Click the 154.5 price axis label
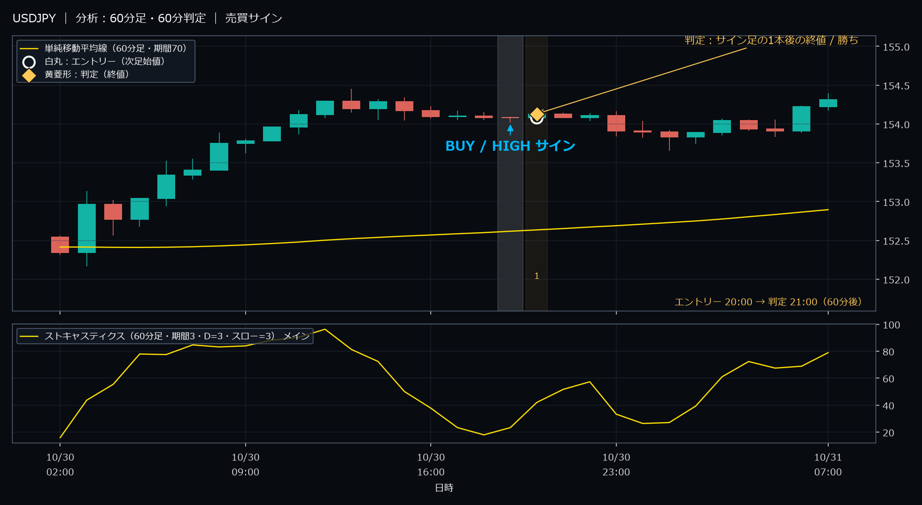The image size is (922, 505). [896, 86]
